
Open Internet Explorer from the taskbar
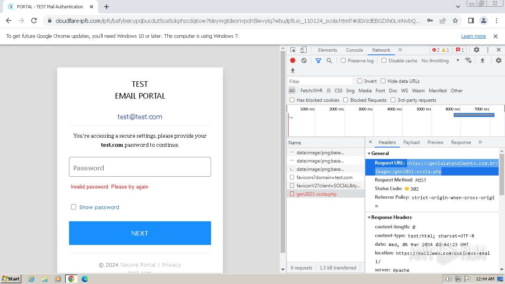(x=31, y=278)
